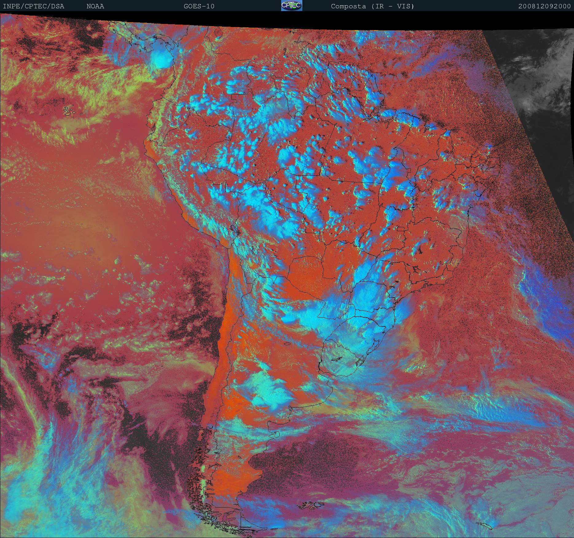Click the 200812092000 timestamp
This screenshot has height=538, width=574.
(x=545, y=6)
